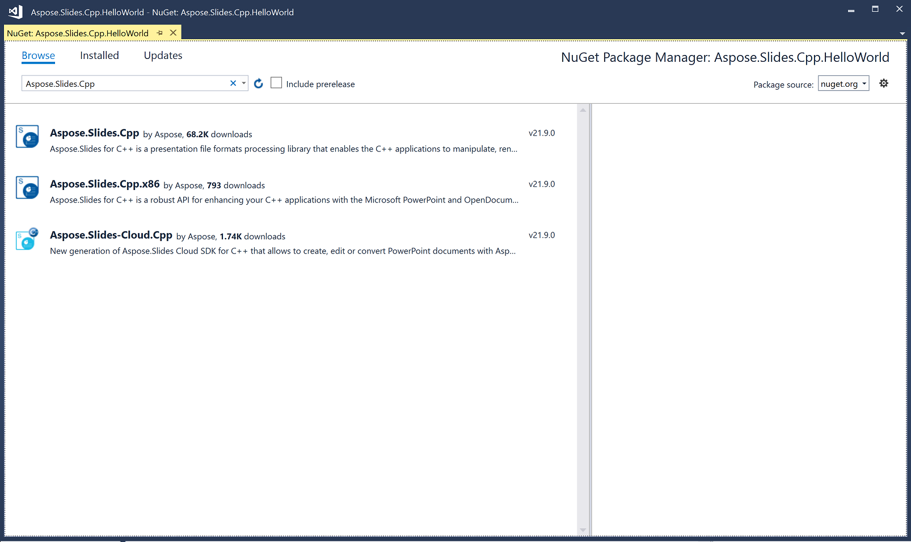Click the 1.74K downloads text

253,236
